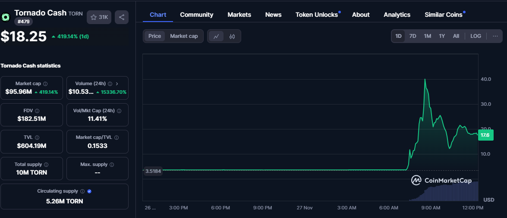Image resolution: width=507 pixels, height=218 pixels.
Task: Toggle chart to Price view
Action: [x=154, y=36]
